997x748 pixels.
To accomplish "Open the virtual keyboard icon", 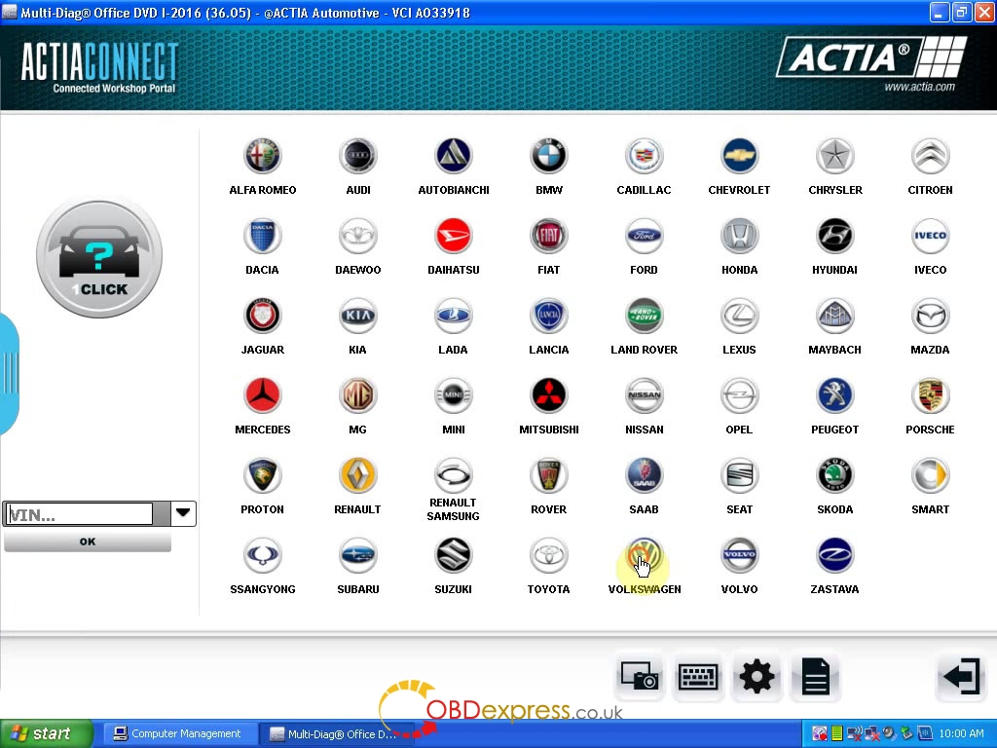I will (x=698, y=676).
